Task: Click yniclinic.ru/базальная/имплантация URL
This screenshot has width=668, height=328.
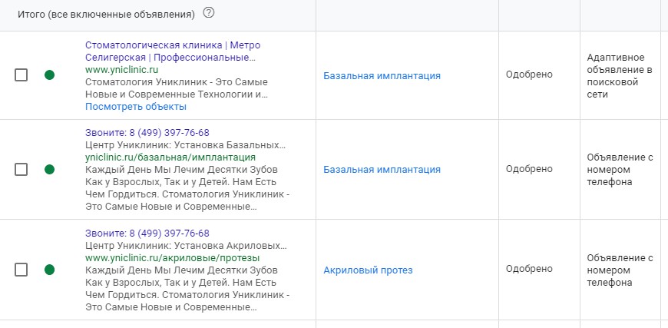Action: point(170,157)
